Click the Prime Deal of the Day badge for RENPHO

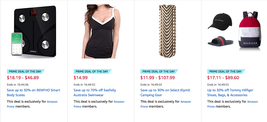(x=25, y=71)
